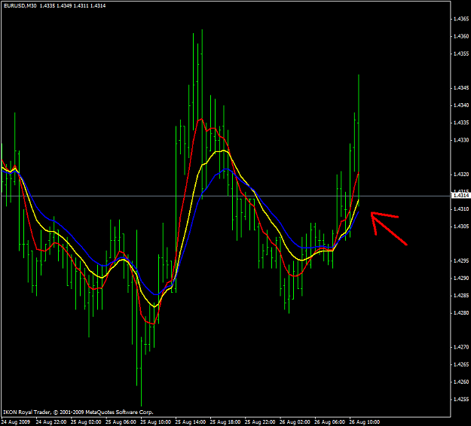Click the EURUSD,M30 chart title text
Image resolution: width=471 pixels, height=426 pixels.
20,6
